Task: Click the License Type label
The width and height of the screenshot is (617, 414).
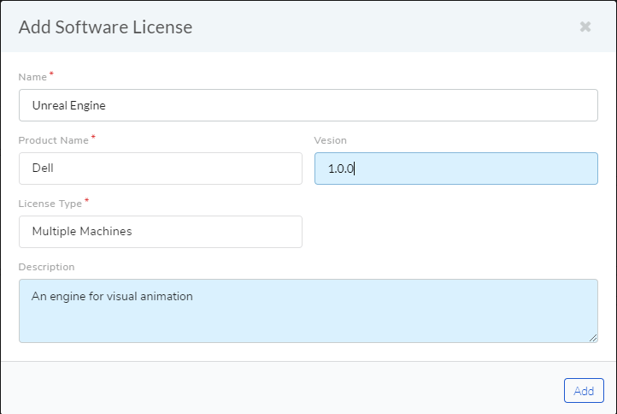Action: [50, 204]
